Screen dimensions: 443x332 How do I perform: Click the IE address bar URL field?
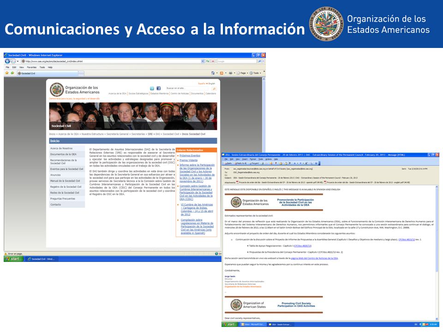click(x=113, y=61)
